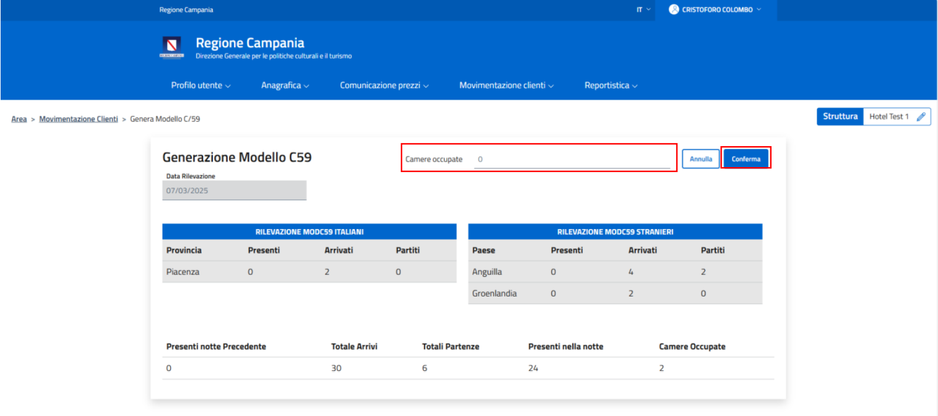This screenshot has height=416, width=938.
Task: Click the Regione Campania crest logo
Action: [x=172, y=47]
